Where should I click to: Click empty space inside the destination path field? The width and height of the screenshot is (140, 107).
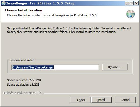click(x=76, y=67)
